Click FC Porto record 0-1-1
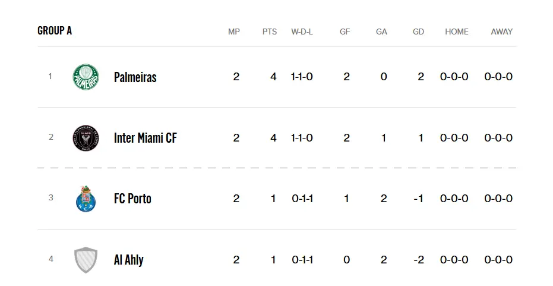The image size is (553, 286). click(302, 199)
